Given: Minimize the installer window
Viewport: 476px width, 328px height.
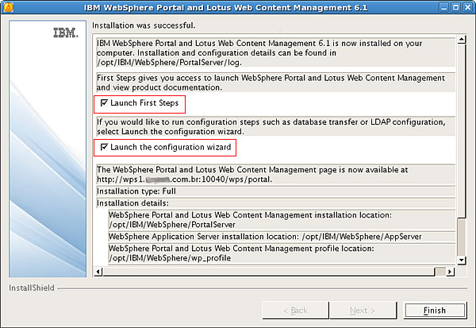Looking at the screenshot, I should 443,7.
